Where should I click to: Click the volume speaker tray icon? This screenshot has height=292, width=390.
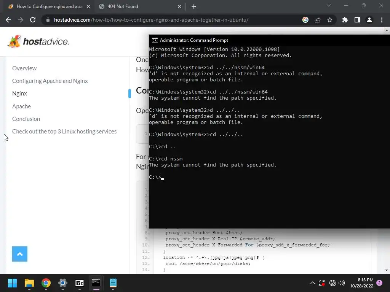click(342, 282)
